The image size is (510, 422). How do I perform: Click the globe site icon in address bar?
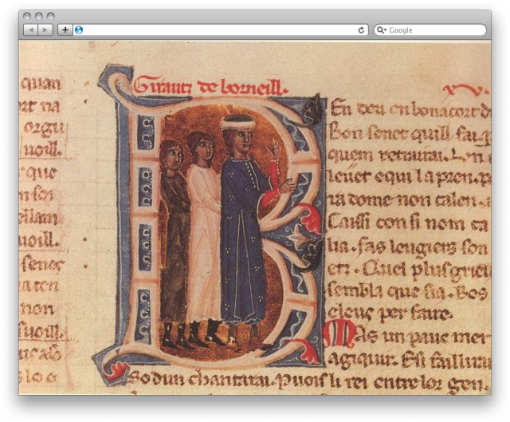point(79,30)
